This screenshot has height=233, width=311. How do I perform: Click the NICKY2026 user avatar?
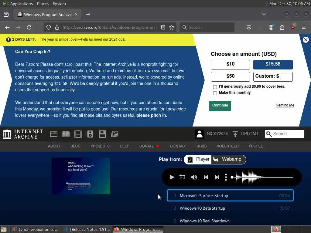200,134
